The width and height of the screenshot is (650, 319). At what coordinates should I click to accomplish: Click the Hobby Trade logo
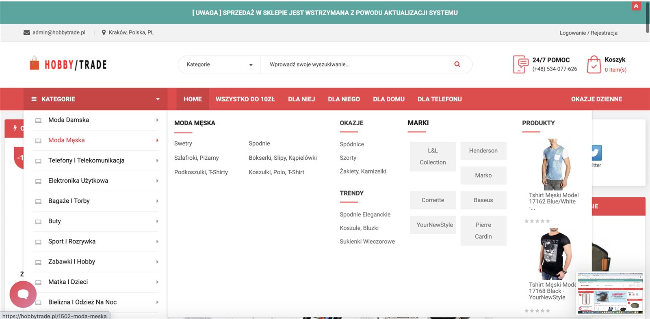(68, 64)
